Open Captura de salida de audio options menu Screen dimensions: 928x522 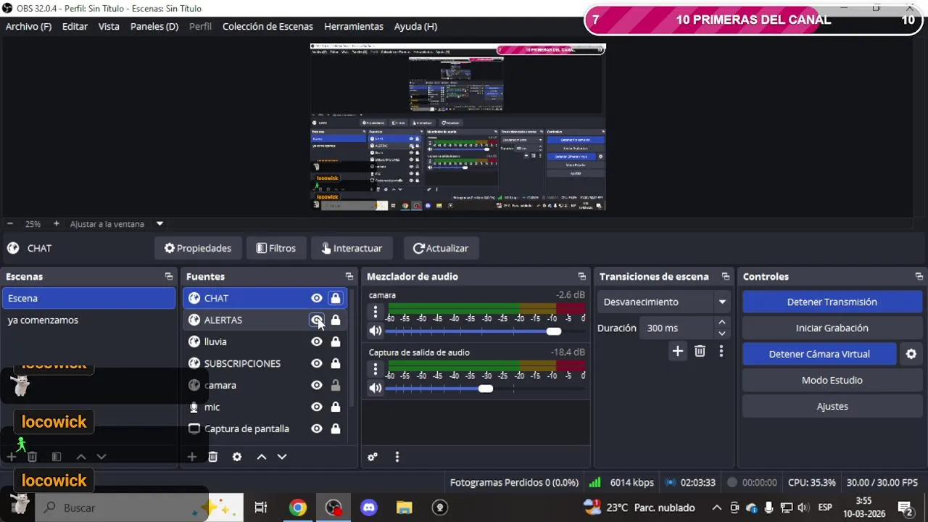click(375, 368)
